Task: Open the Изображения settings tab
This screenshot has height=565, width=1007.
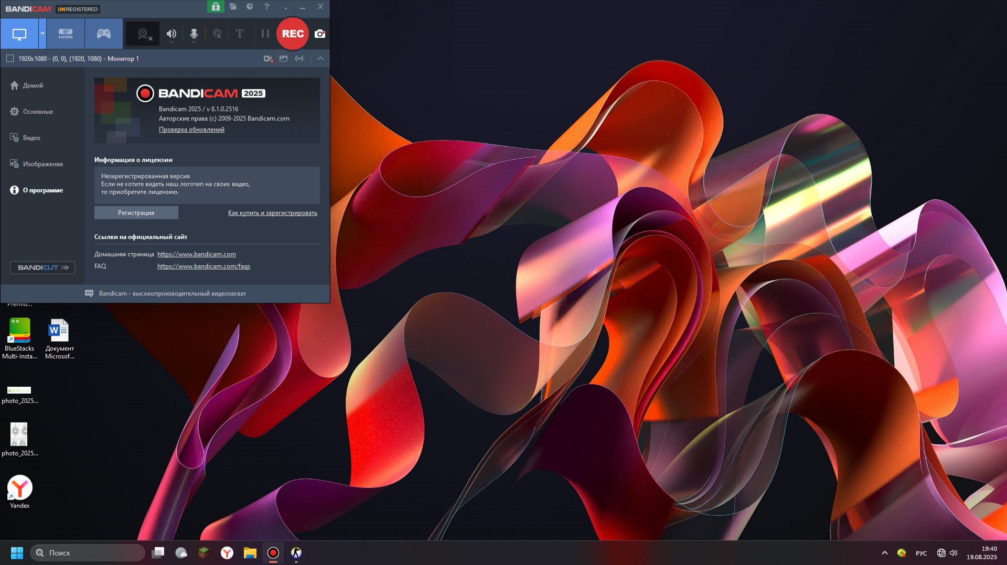Action: tap(36, 164)
